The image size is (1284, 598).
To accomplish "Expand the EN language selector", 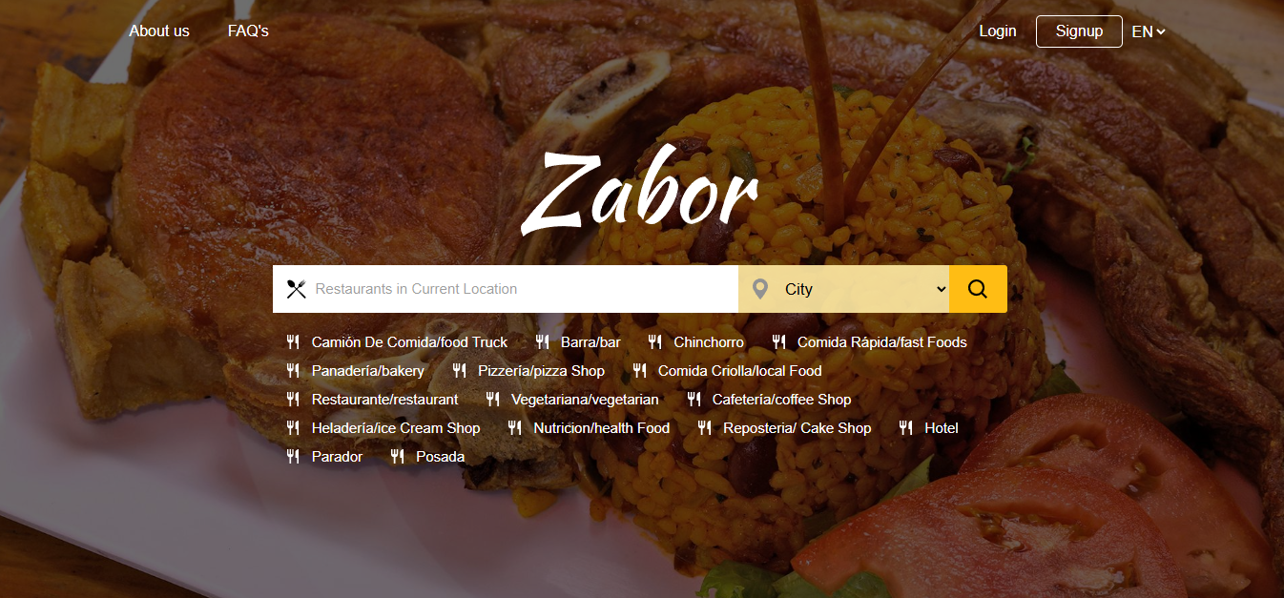I will point(1149,31).
